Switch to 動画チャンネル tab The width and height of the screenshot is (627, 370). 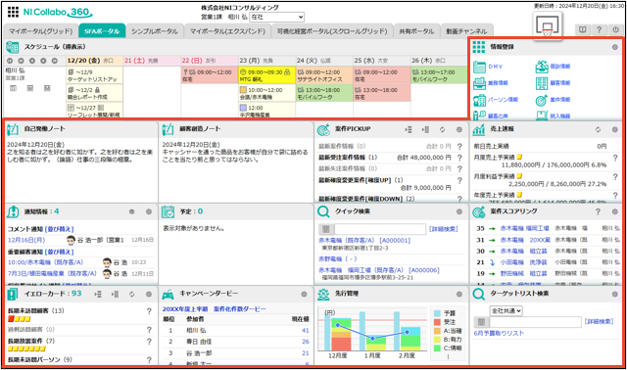click(466, 31)
